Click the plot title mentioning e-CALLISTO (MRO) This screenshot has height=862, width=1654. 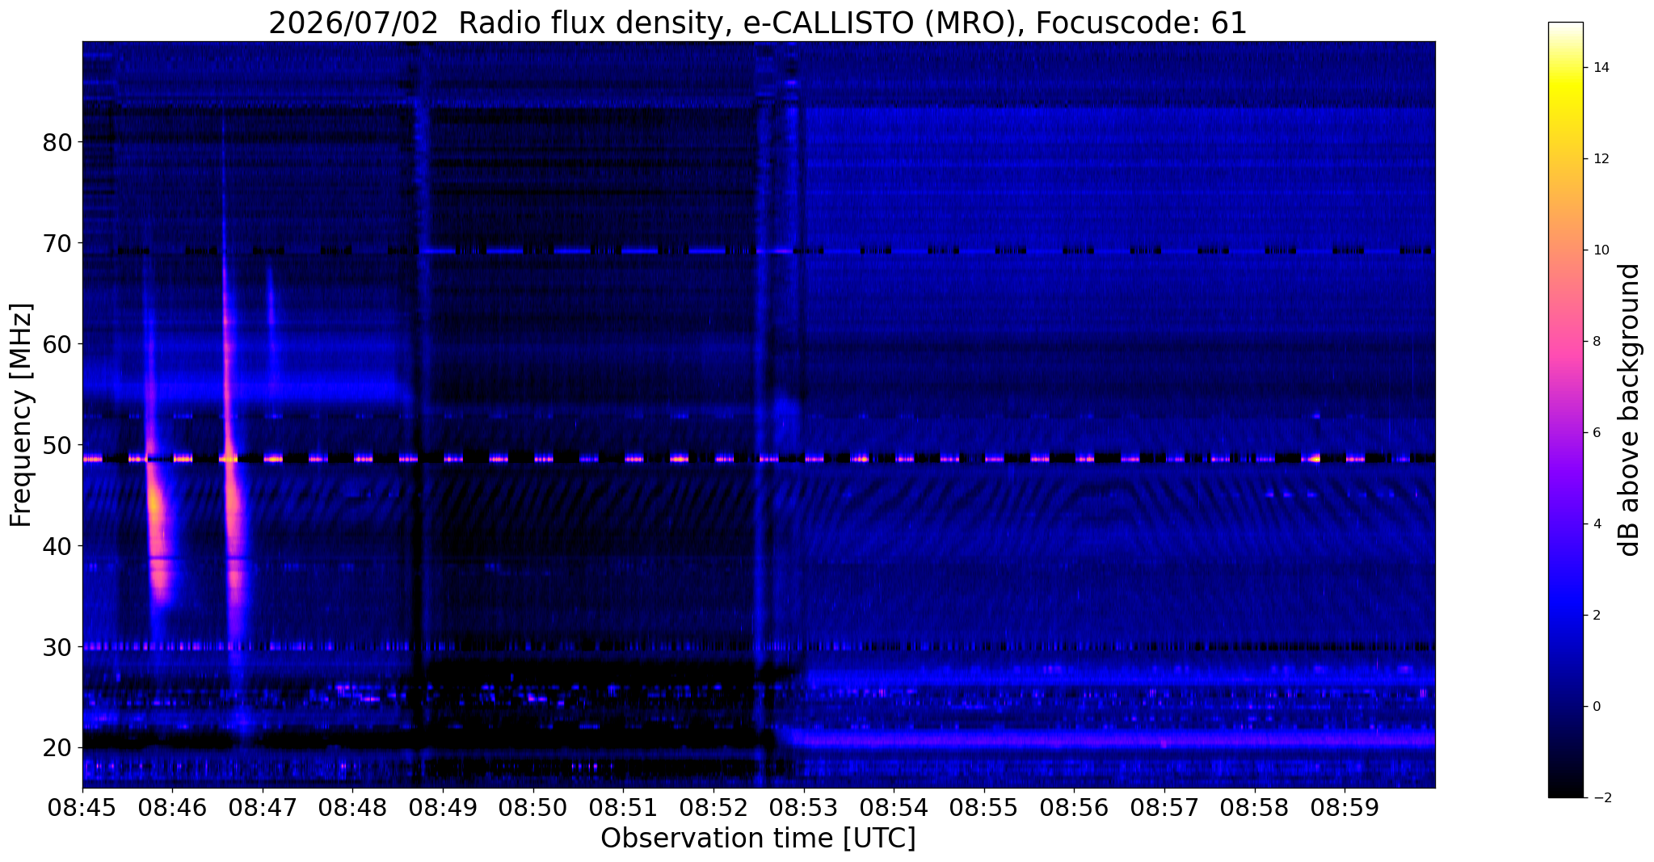click(758, 23)
